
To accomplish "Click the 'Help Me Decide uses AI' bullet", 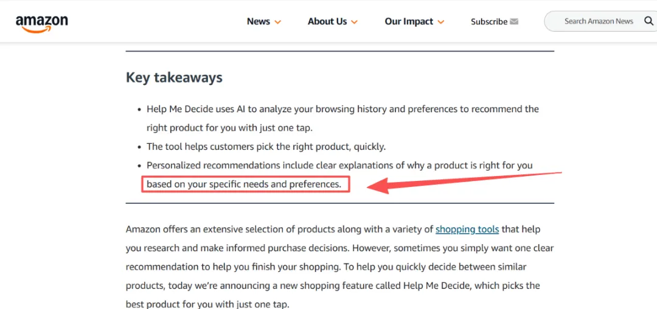I will (342, 109).
